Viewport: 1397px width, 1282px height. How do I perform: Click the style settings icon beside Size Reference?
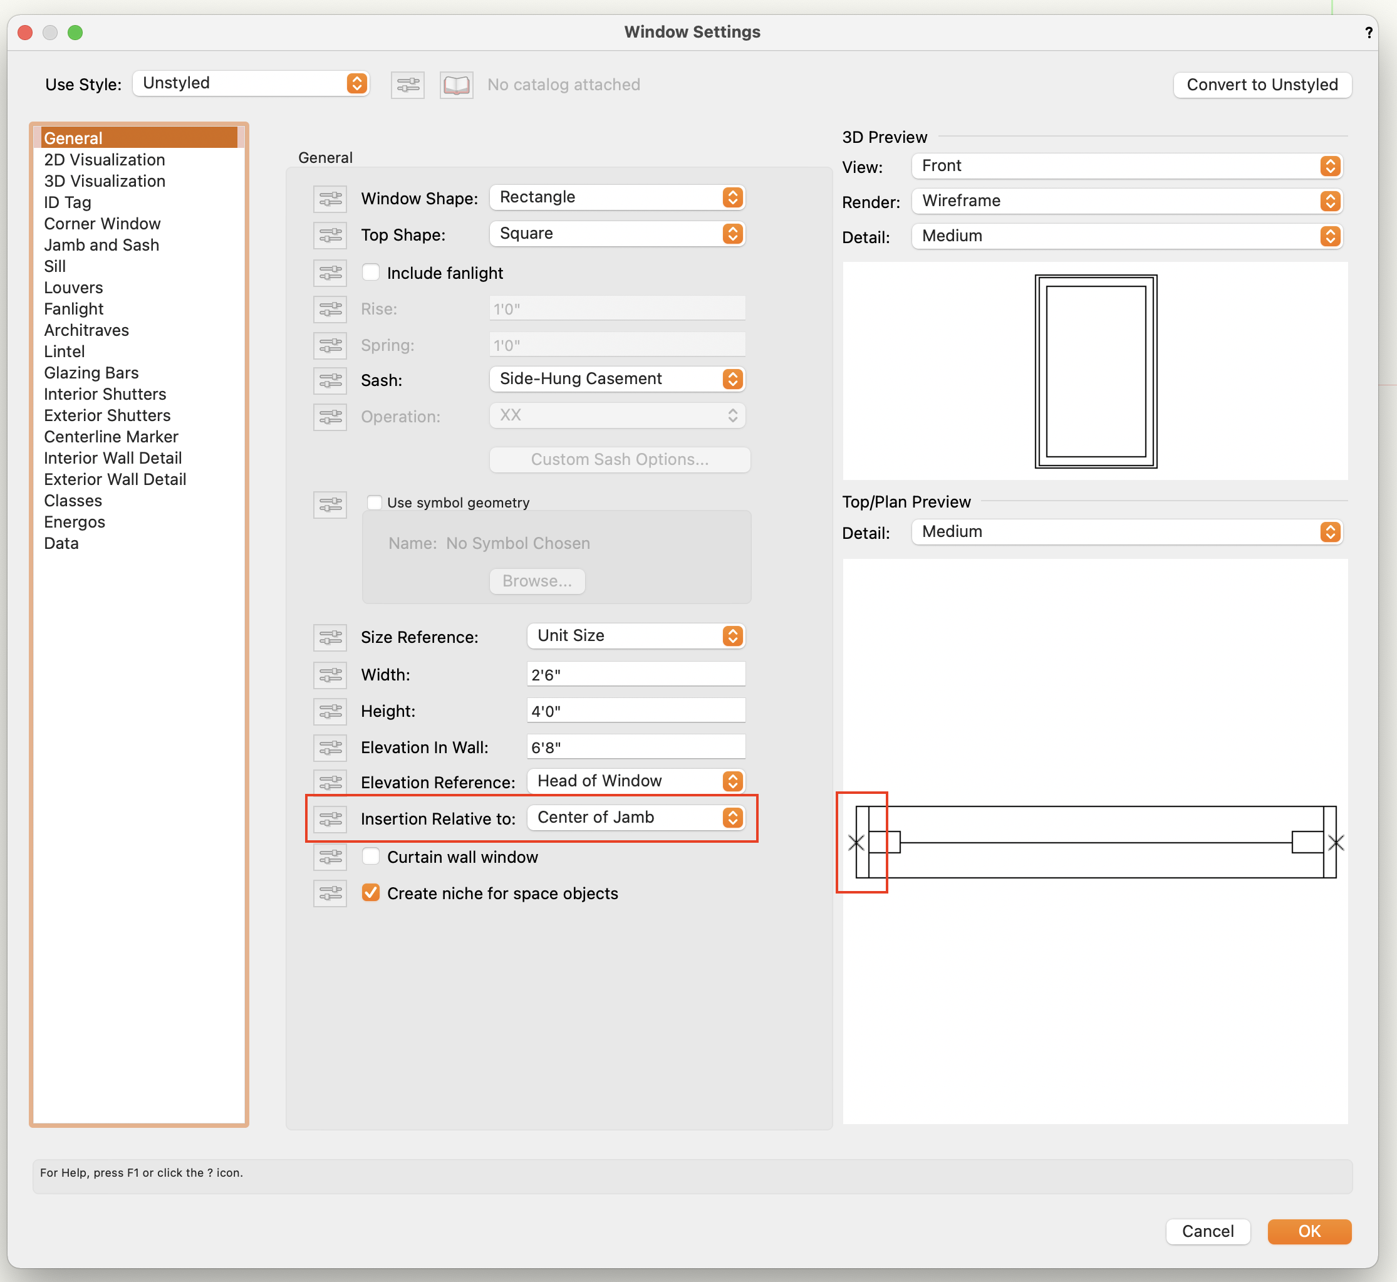330,637
